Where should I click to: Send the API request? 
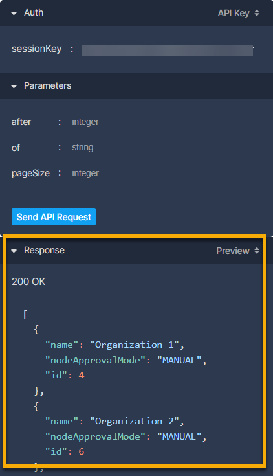[x=54, y=217]
